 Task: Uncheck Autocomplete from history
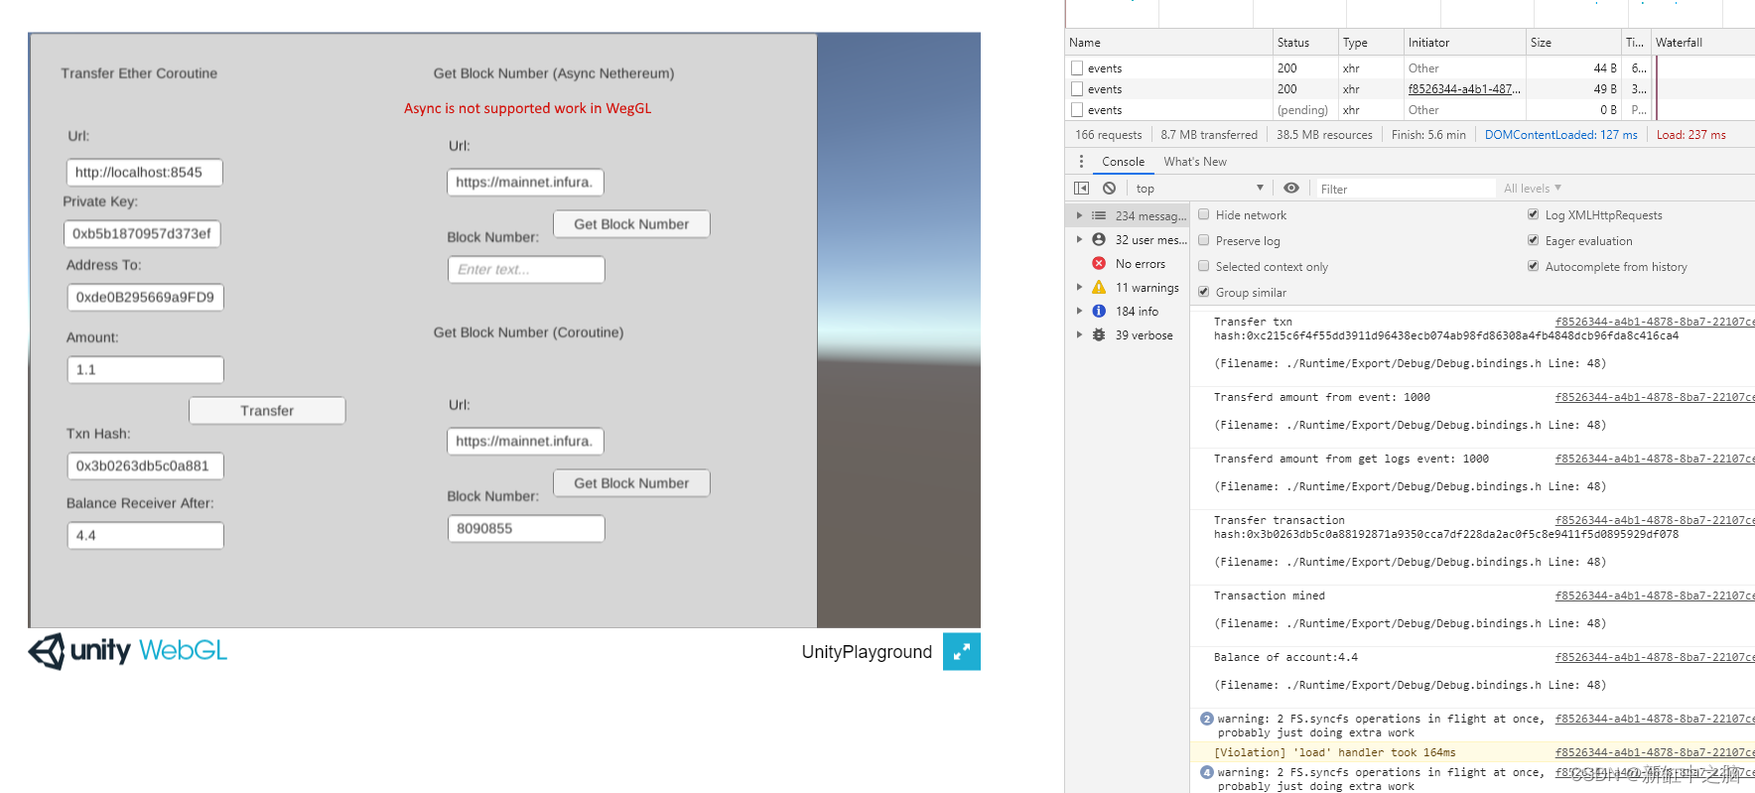(1533, 266)
